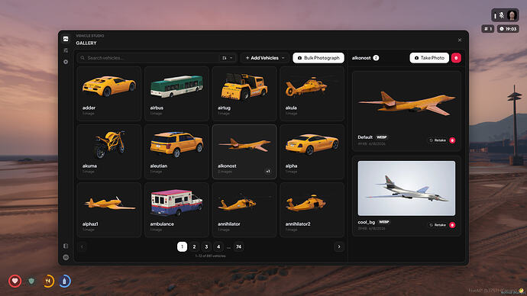
Task: Delete the cool_bg image with the red trash icon
Action: coord(452,225)
